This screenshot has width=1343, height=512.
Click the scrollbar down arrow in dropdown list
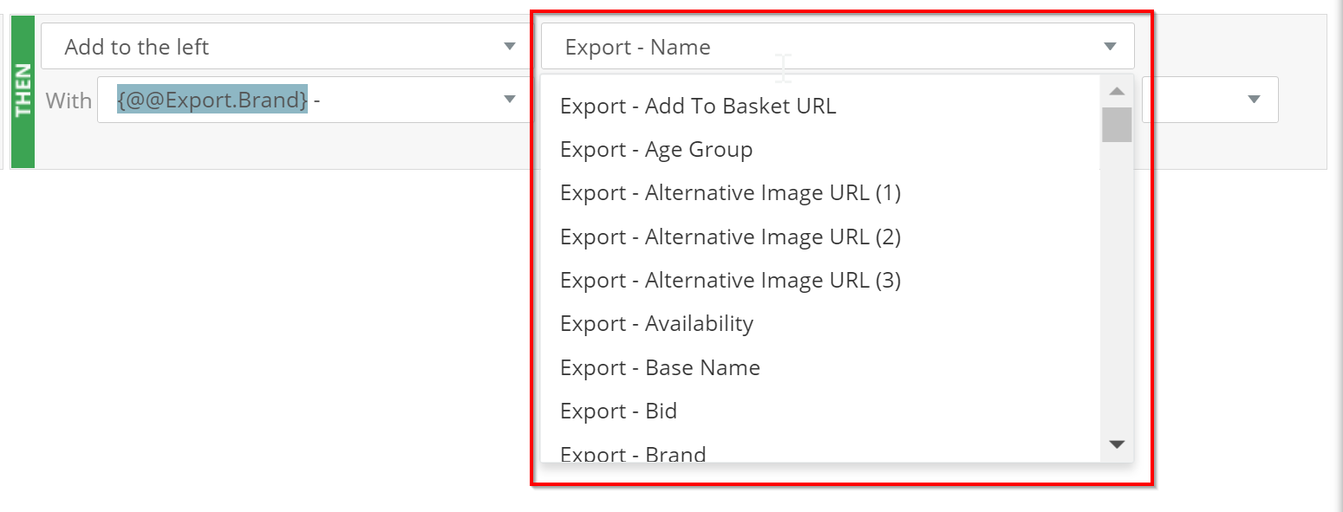pyautogui.click(x=1117, y=444)
